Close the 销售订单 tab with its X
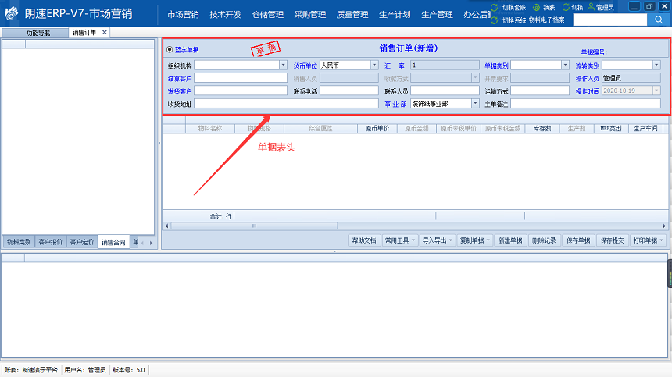672x377 pixels. click(x=104, y=33)
